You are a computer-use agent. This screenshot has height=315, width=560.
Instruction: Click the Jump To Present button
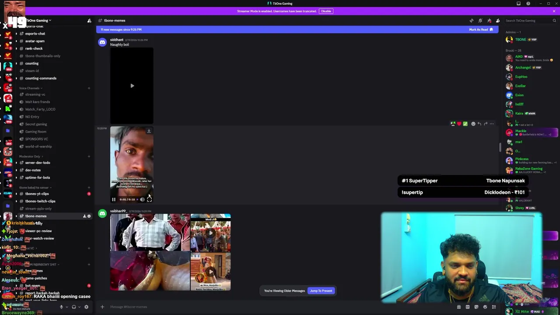click(x=321, y=291)
